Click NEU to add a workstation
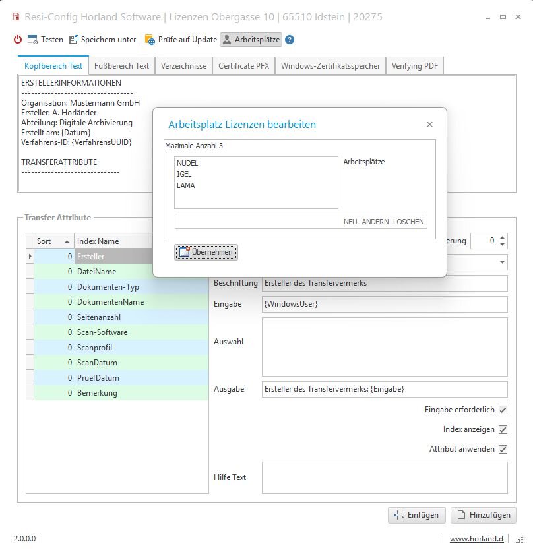Viewport: 533px width, 554px height. (350, 222)
